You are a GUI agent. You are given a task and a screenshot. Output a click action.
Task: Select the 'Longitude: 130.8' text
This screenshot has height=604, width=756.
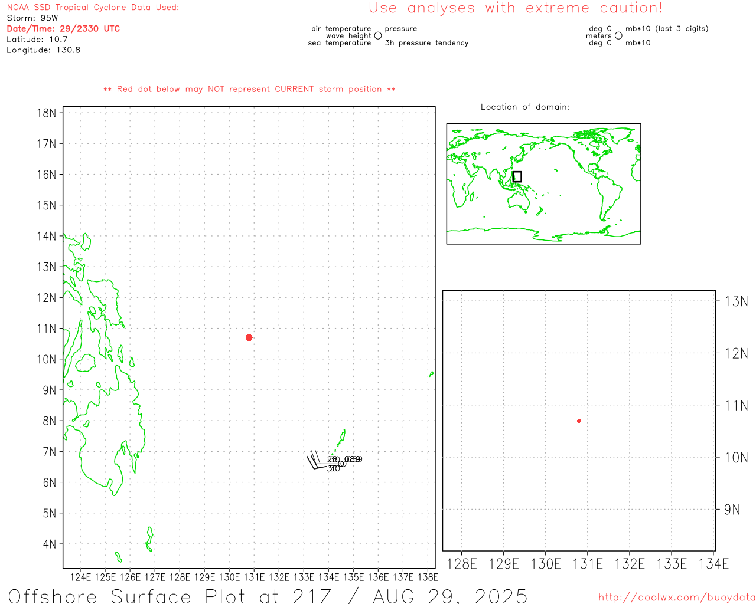(43, 50)
